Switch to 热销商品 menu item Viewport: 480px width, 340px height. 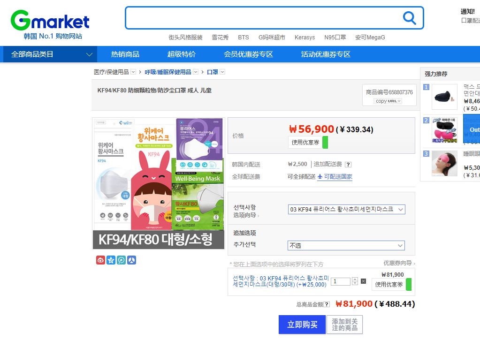pos(125,54)
